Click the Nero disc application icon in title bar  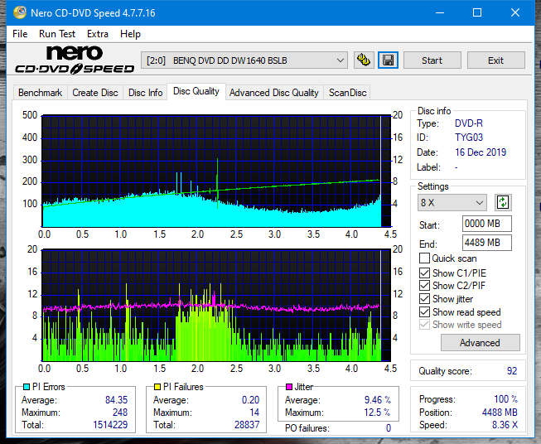[x=20, y=12]
